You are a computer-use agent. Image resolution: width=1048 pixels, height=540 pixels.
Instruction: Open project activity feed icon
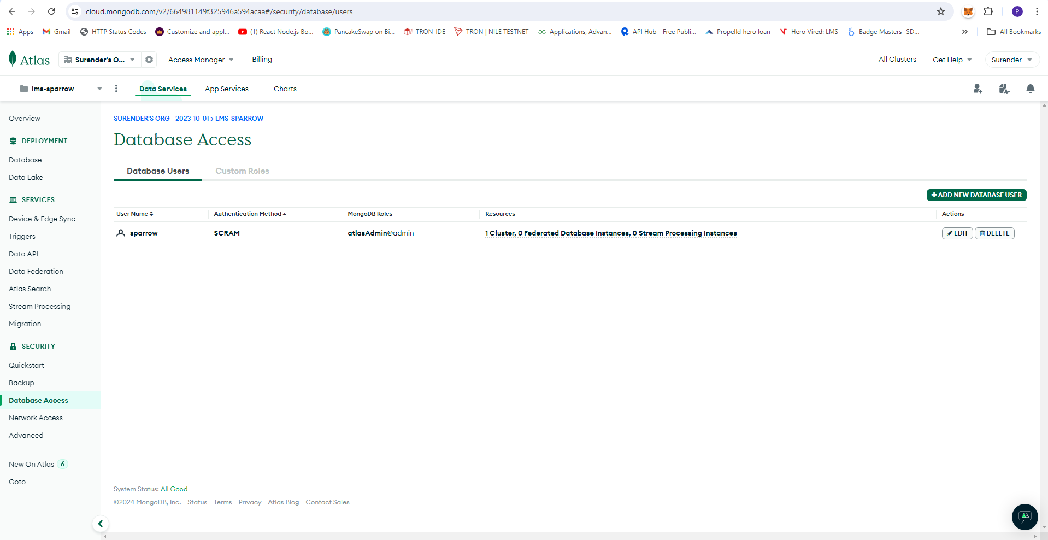click(1004, 89)
